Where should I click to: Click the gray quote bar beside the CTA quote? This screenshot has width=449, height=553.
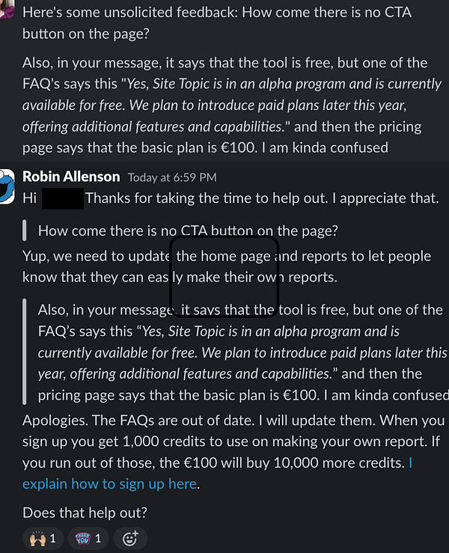pos(25,230)
